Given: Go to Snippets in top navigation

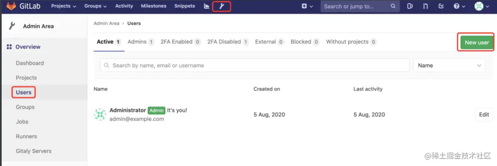Looking at the screenshot, I should 184,6.
